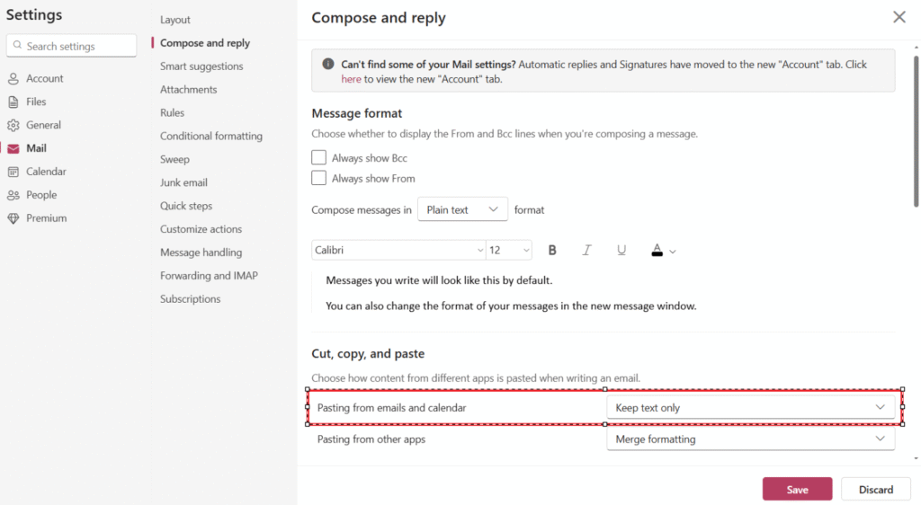Open Junk email settings

183,182
